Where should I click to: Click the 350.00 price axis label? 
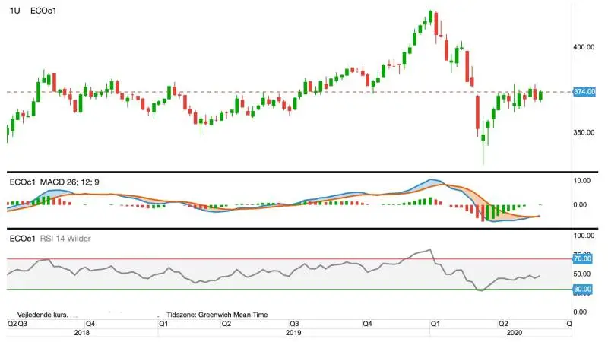click(x=584, y=132)
